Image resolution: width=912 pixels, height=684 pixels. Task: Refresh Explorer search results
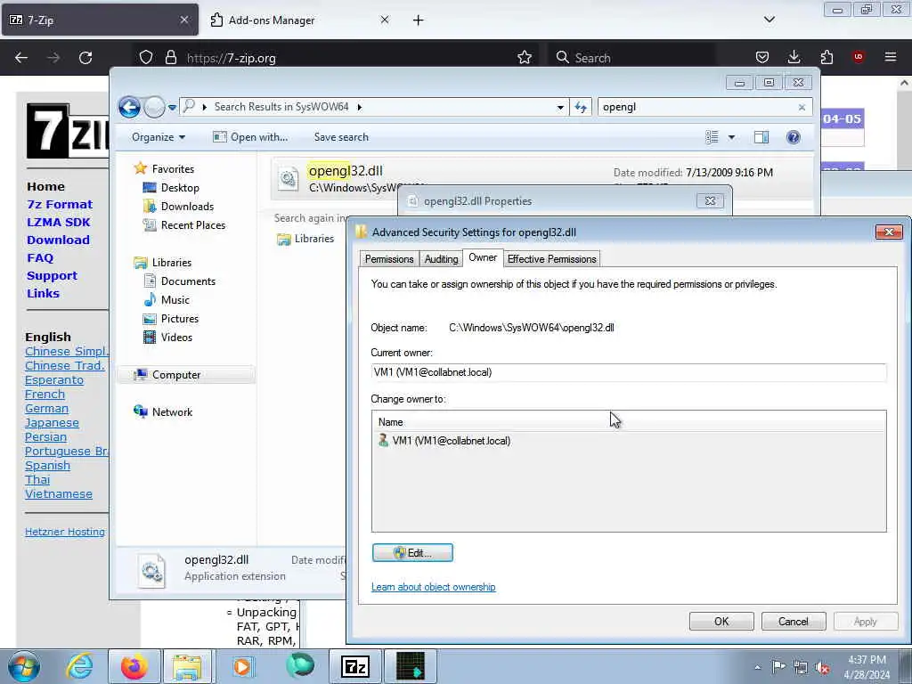coord(581,107)
